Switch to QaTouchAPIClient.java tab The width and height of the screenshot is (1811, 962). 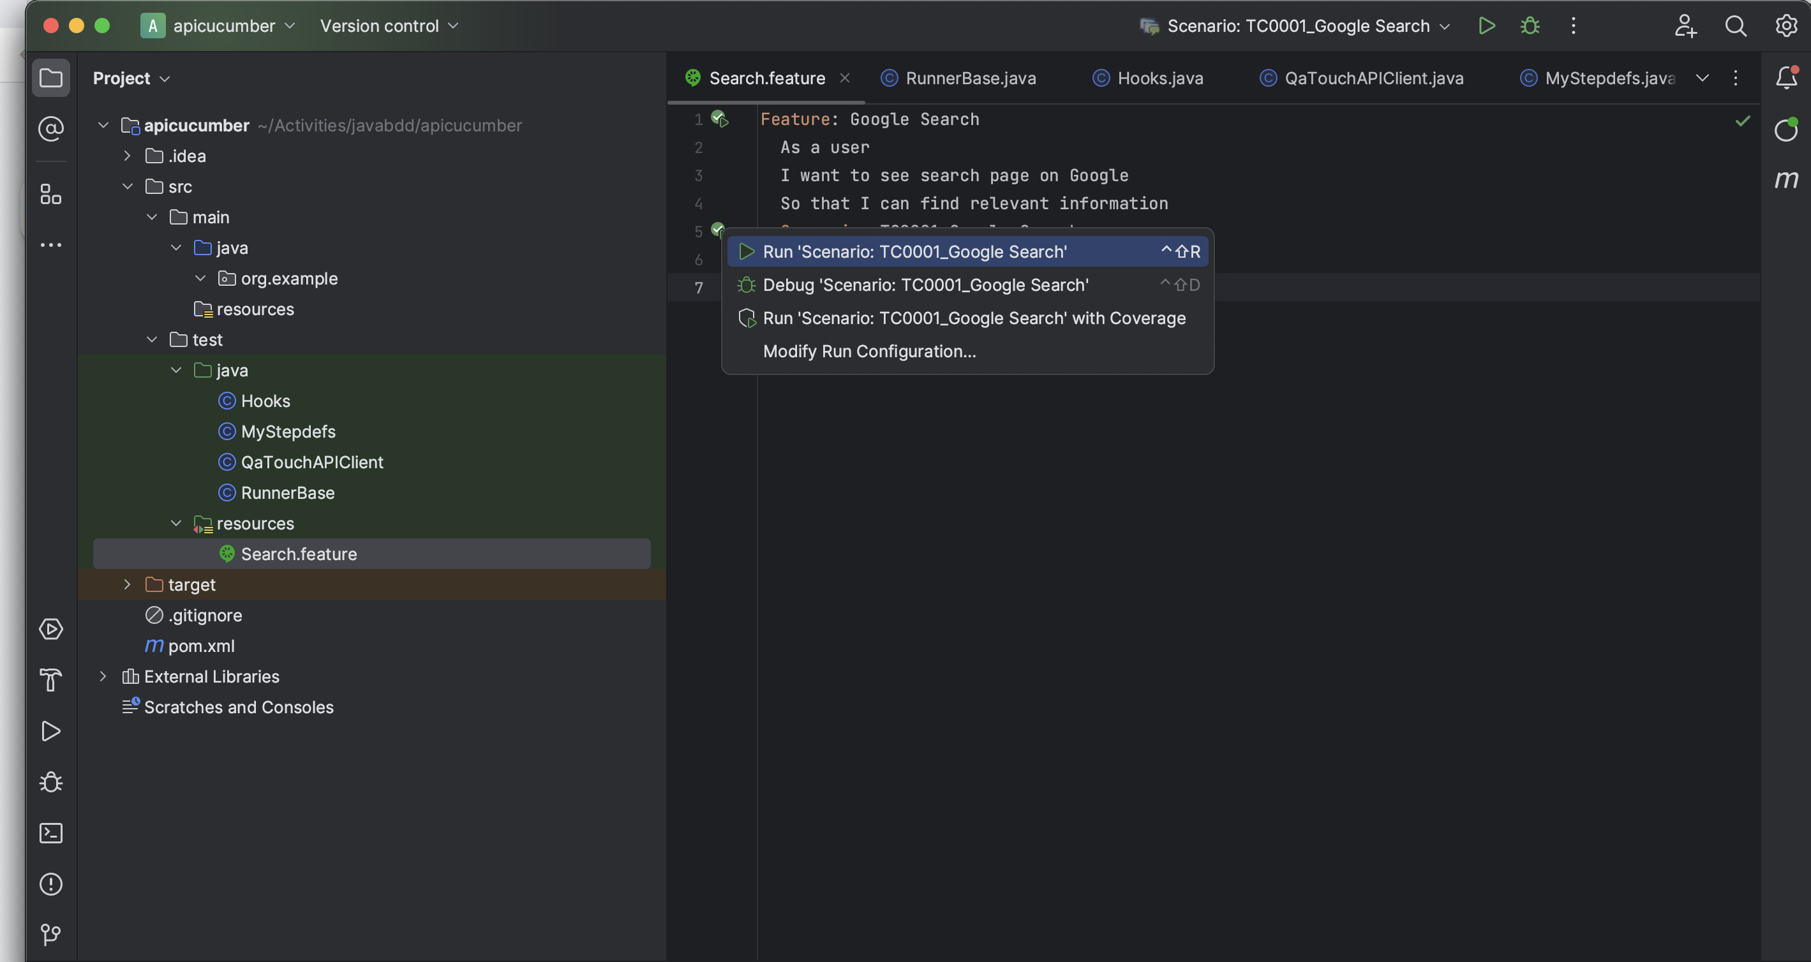(1362, 78)
